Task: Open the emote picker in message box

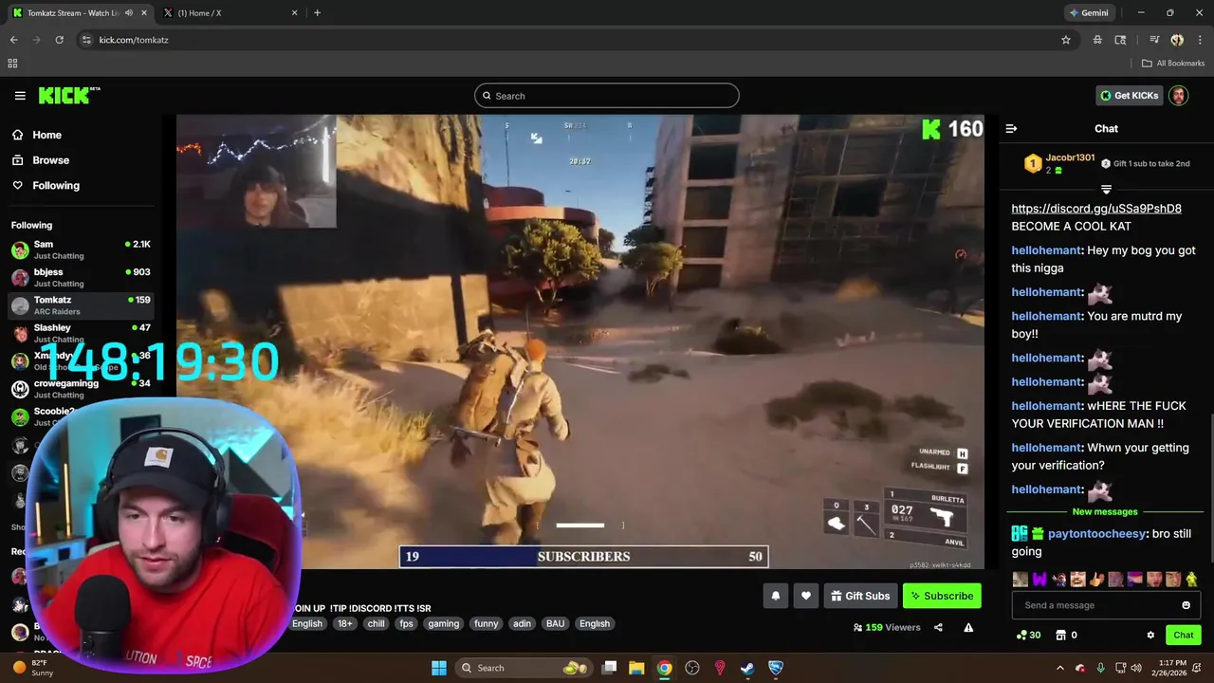Action: click(1186, 605)
